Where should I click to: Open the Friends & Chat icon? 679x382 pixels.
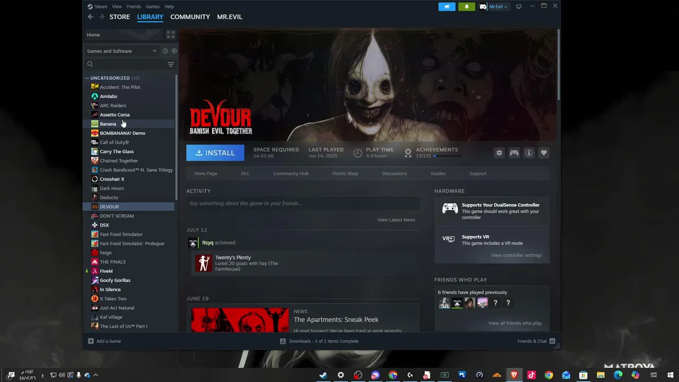tap(552, 341)
